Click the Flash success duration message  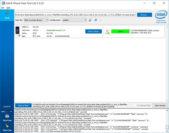pyautogui.click(x=145, y=31)
